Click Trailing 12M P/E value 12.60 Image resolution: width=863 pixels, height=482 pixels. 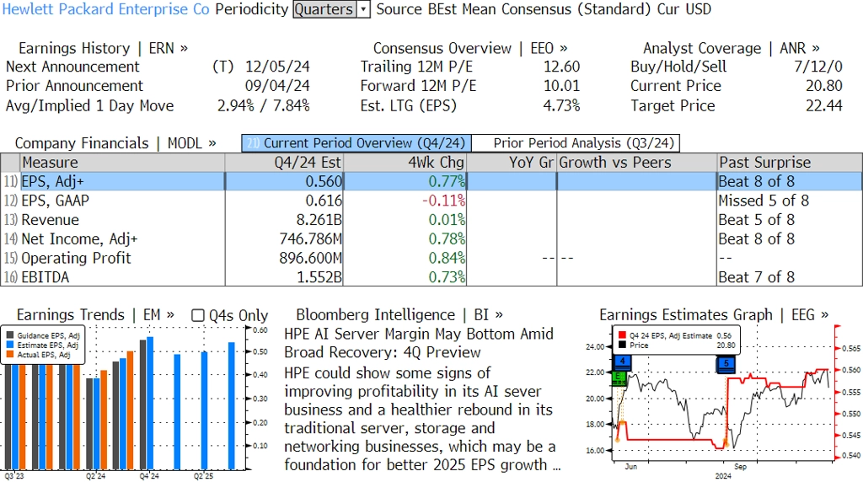[562, 67]
